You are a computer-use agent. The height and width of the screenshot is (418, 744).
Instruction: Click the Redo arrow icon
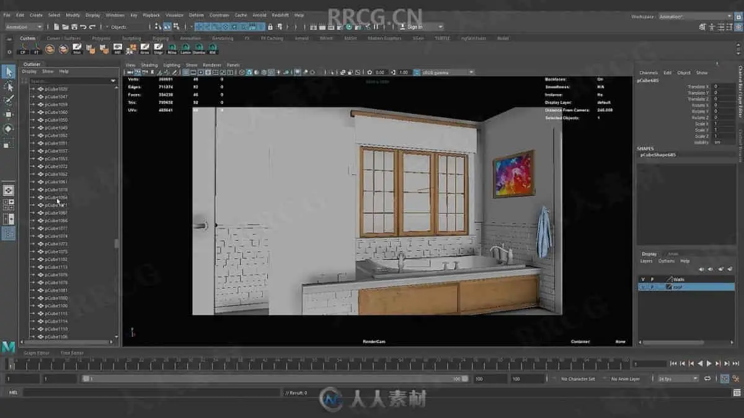click(x=92, y=27)
